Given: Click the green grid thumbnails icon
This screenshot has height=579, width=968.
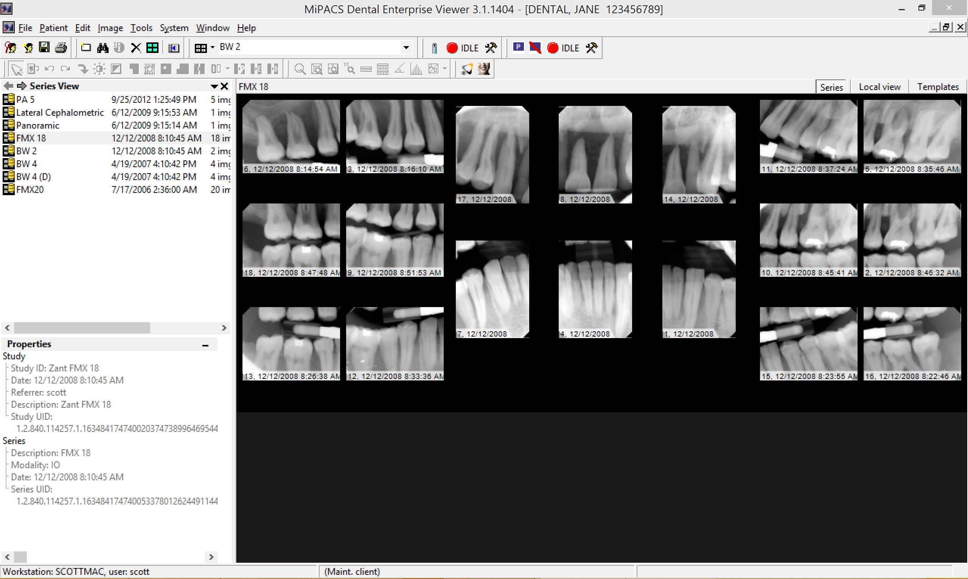Looking at the screenshot, I should (152, 48).
